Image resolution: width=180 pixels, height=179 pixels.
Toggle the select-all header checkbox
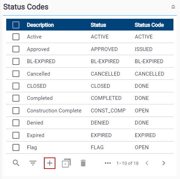pos(16,25)
